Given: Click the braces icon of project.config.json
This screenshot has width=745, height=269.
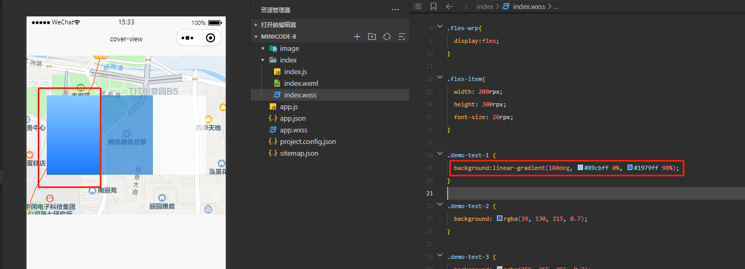Looking at the screenshot, I should point(273,141).
